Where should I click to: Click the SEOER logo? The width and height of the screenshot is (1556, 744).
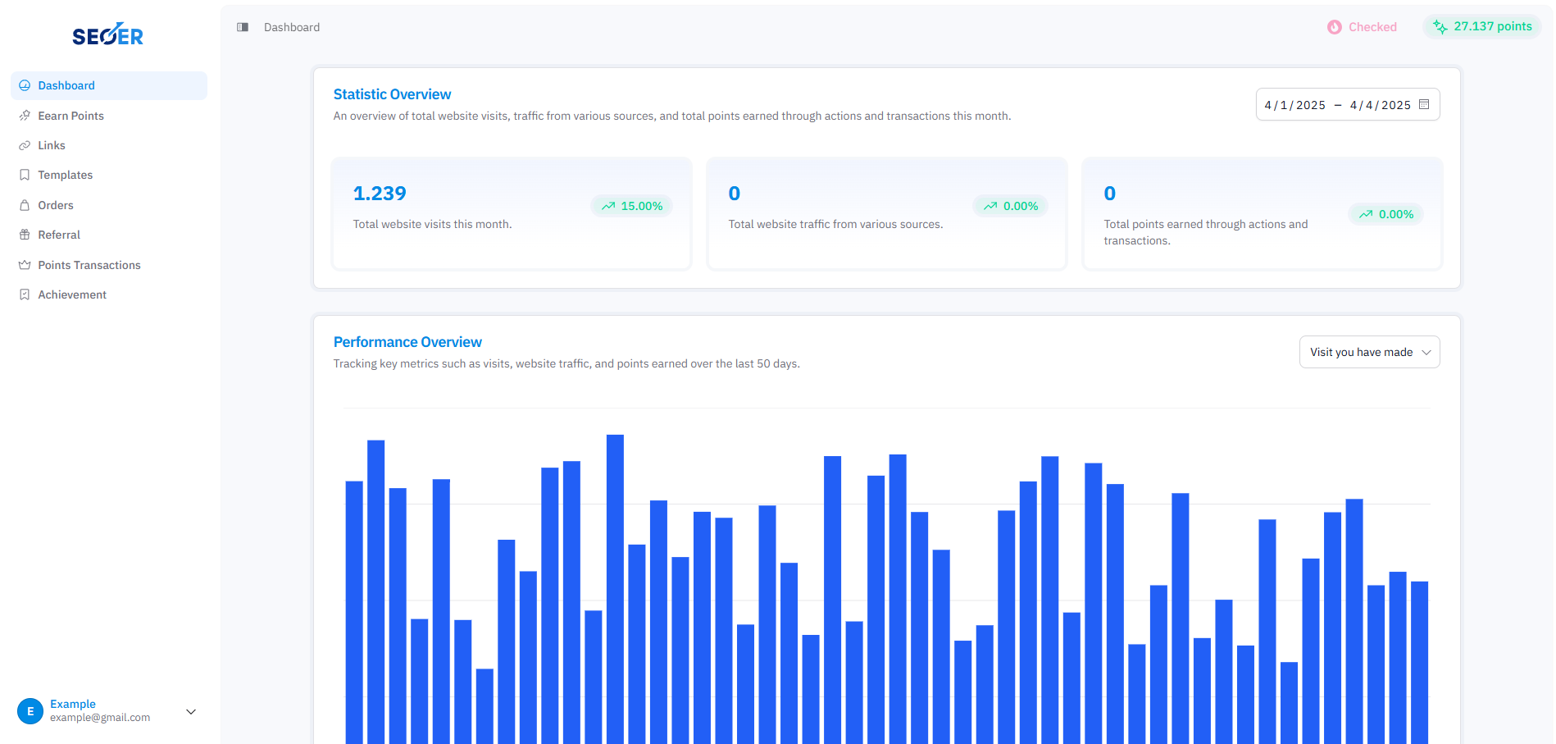coord(107,35)
